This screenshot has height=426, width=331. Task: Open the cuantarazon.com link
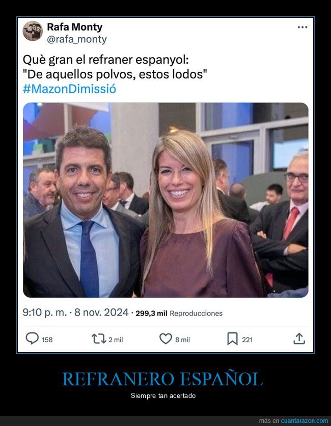coord(305,421)
